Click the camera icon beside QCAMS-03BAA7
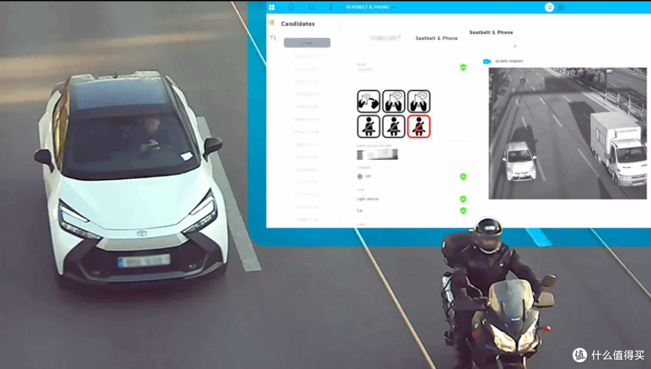 (487, 61)
